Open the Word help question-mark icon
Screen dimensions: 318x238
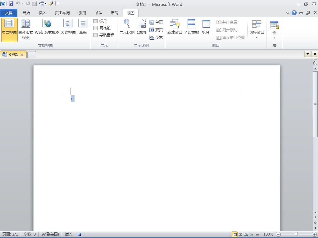[x=294, y=13]
